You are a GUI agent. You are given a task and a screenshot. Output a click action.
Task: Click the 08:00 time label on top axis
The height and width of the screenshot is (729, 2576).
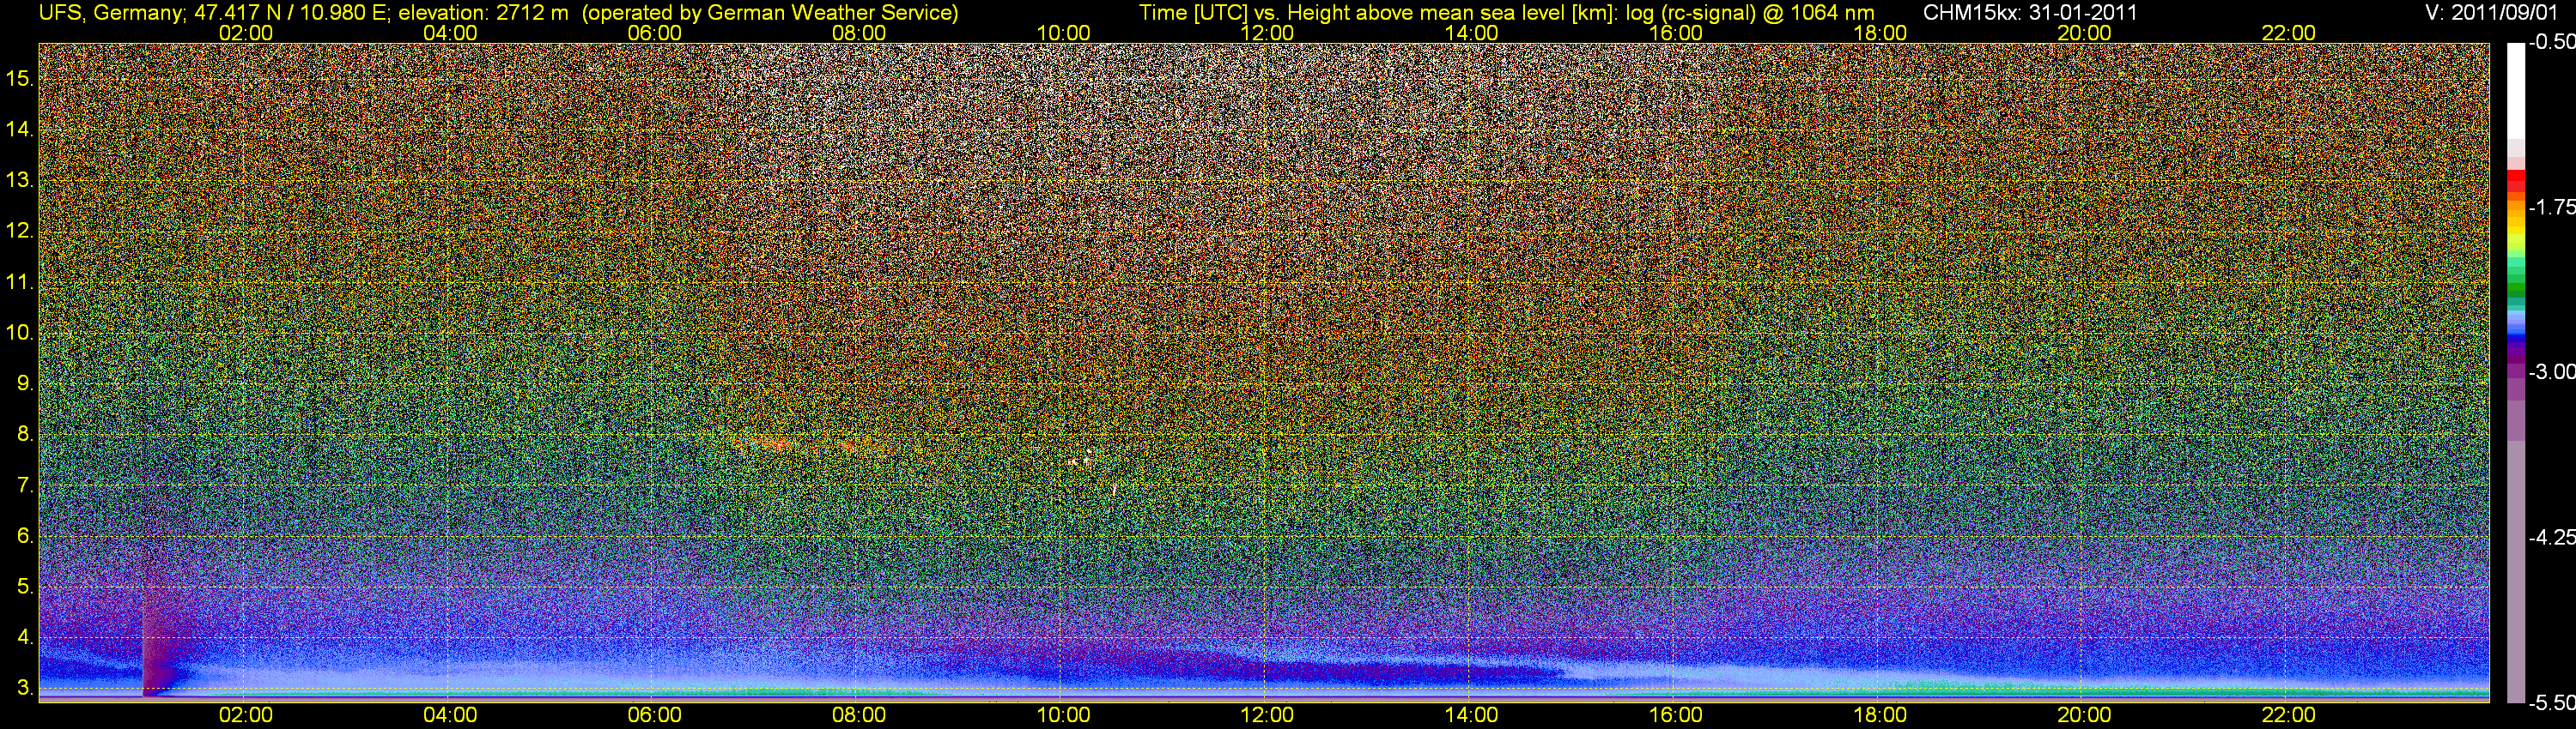(x=858, y=33)
